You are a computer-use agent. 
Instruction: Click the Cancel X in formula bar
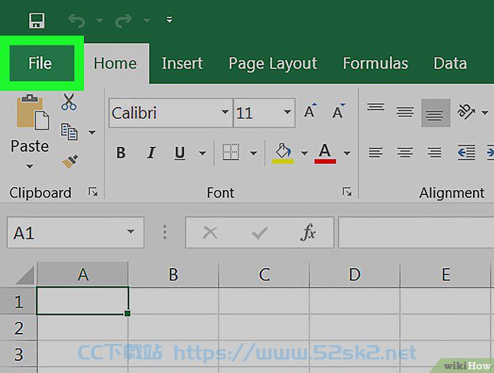click(210, 233)
